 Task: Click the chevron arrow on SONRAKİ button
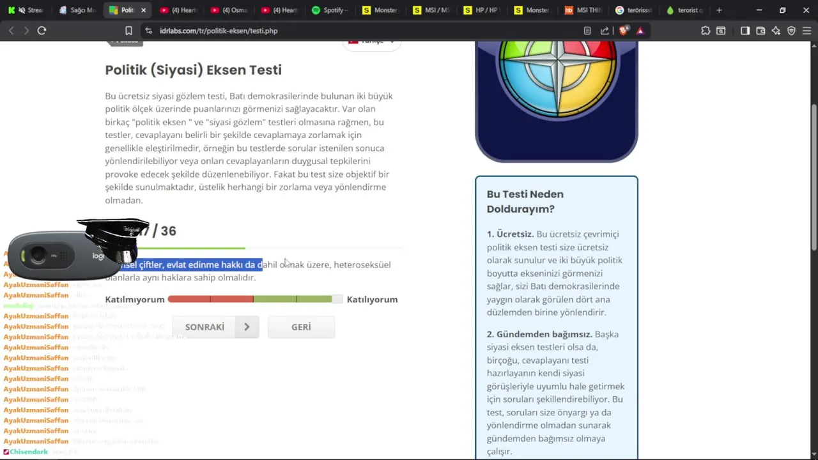pyautogui.click(x=247, y=327)
